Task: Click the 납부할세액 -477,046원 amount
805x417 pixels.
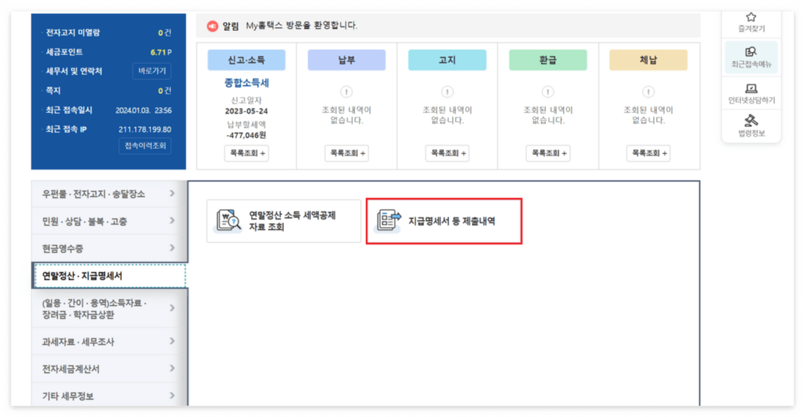Action: [x=247, y=136]
